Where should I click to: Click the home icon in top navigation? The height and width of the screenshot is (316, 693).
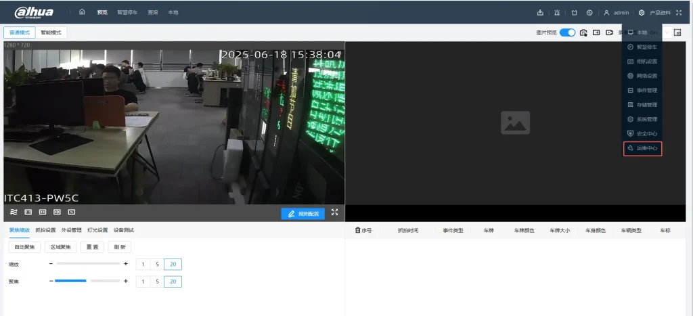tap(82, 12)
